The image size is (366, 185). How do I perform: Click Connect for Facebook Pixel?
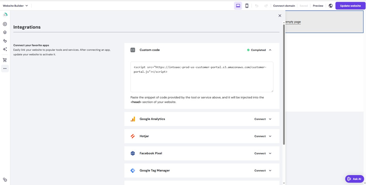[x=260, y=153]
